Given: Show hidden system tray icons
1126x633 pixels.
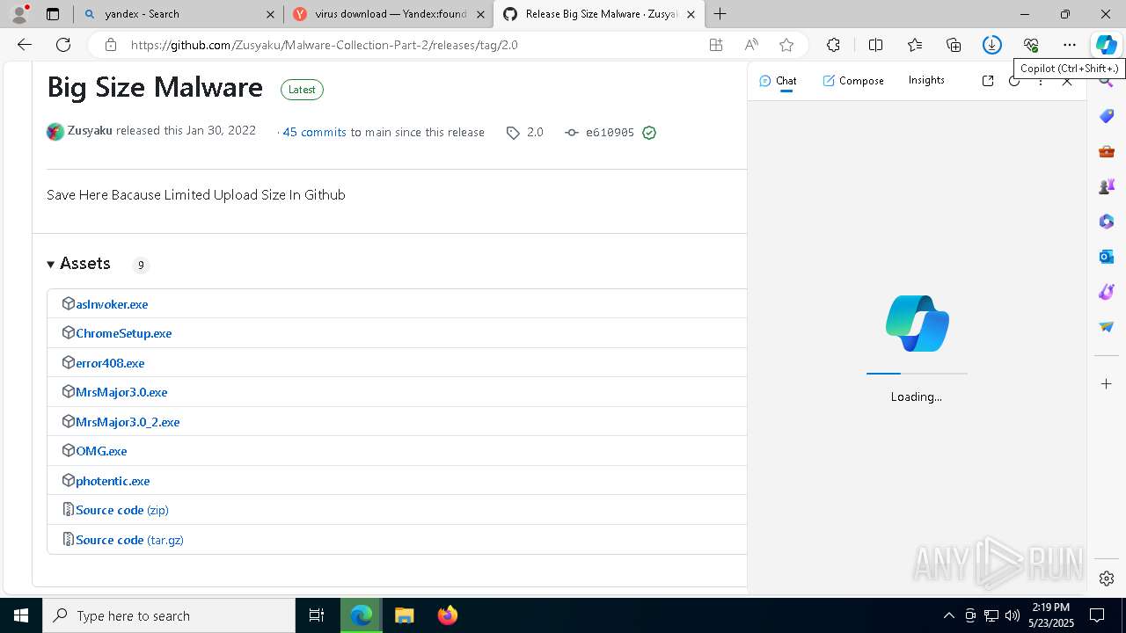Looking at the screenshot, I should (x=948, y=615).
